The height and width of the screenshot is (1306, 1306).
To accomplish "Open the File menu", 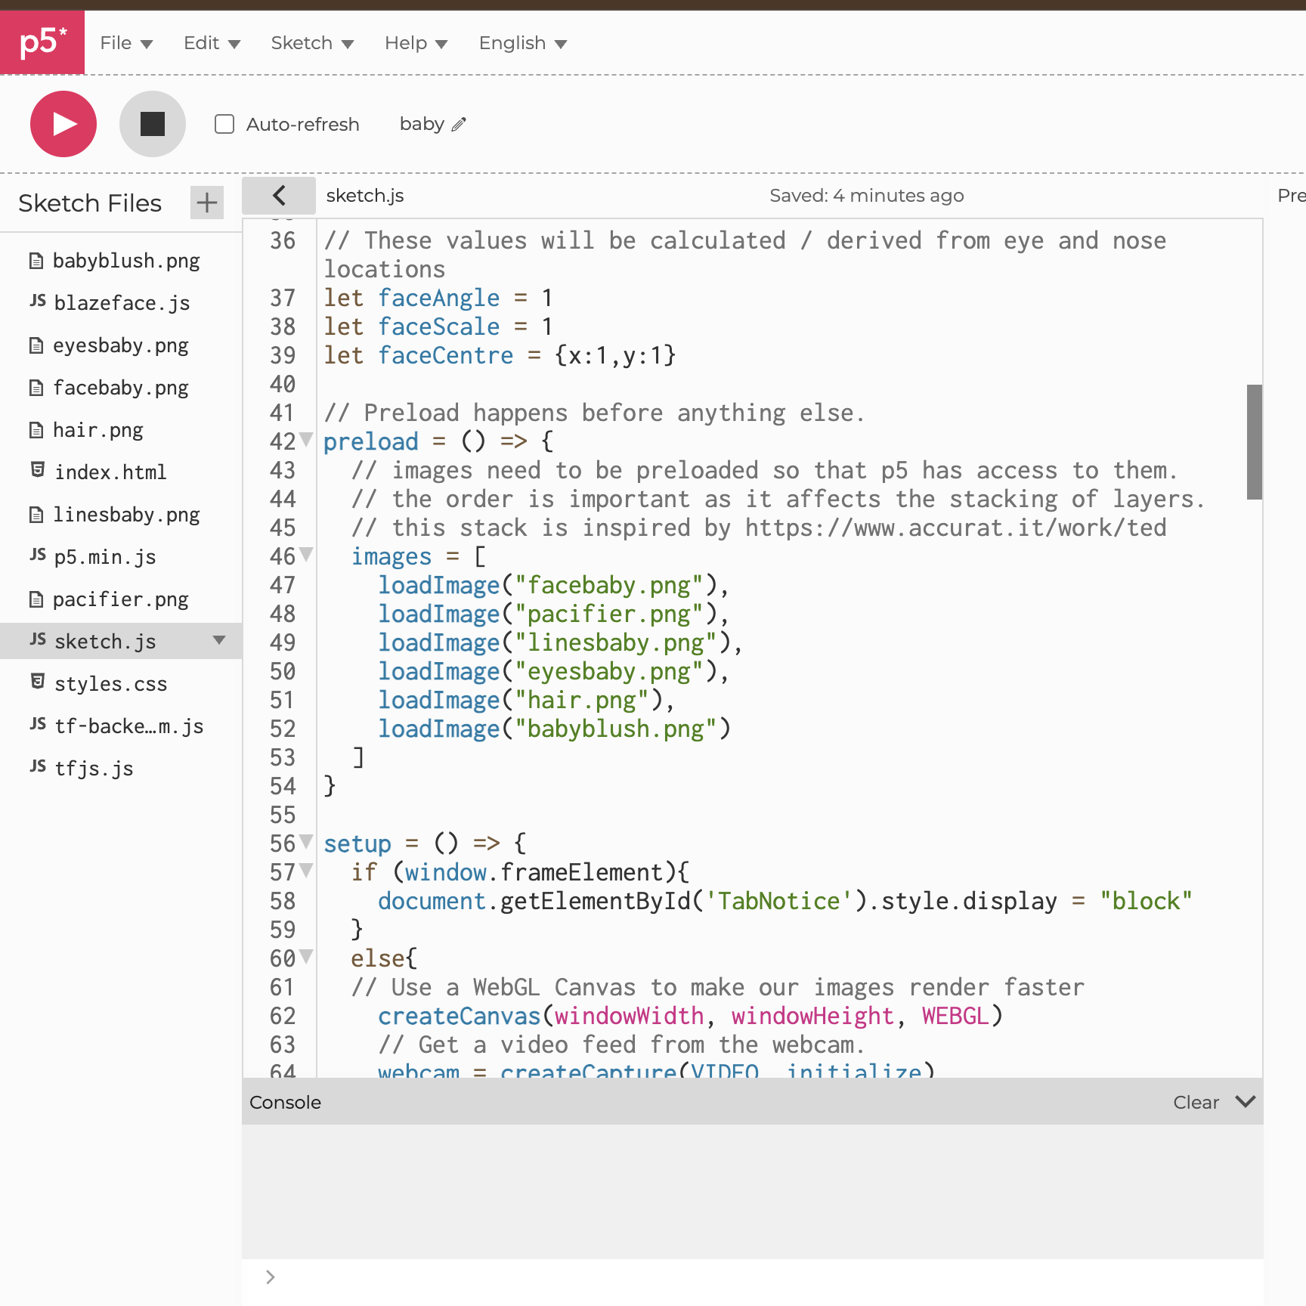I will coord(126,43).
